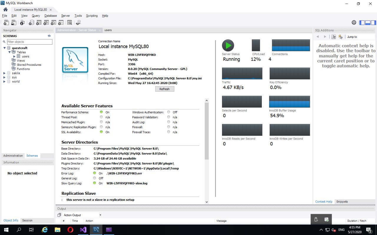Open the Tools menu
This screenshot has width=377, height=235.
pyautogui.click(x=78, y=16)
